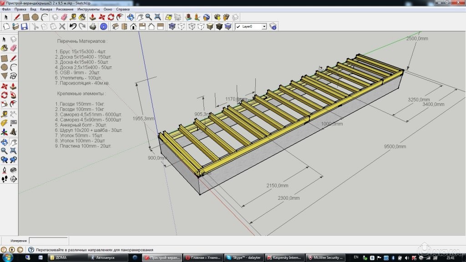
Task: Toggle Shaded With Textures style
Action: click(220, 27)
